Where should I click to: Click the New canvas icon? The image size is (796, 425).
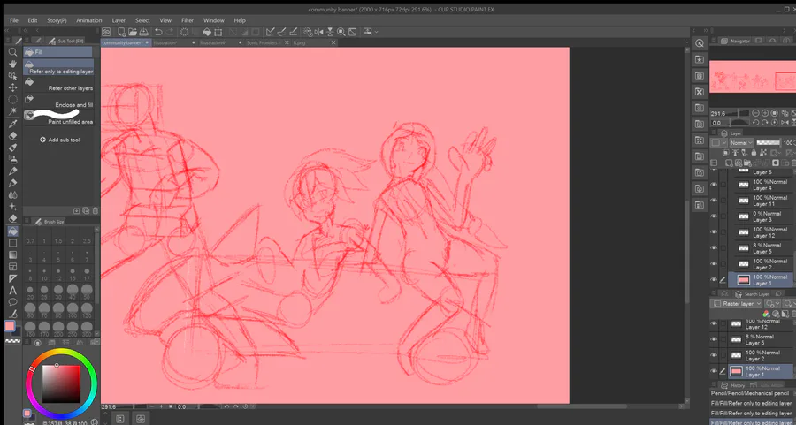click(121, 32)
